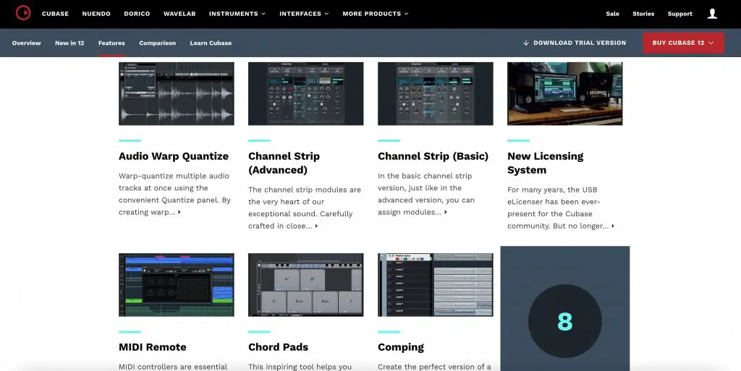Click 'In the basic channel strip' description text

tap(424, 176)
